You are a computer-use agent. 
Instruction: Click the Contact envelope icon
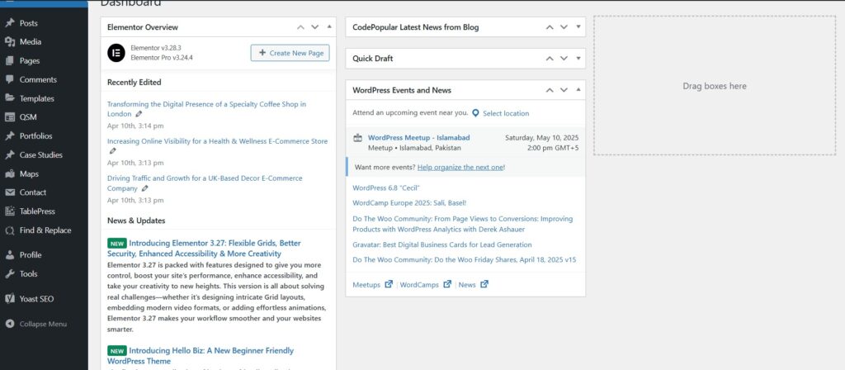(10, 192)
